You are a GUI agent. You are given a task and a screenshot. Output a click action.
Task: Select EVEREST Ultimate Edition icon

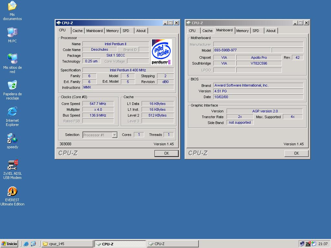12,196
